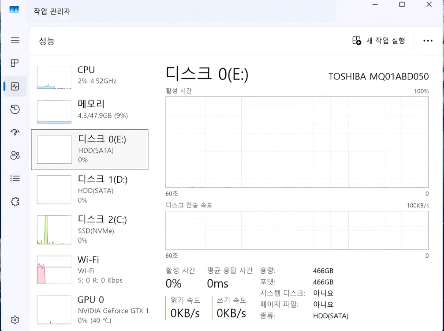Click the 디스크 전송 속도 graph
The image size is (444, 331).
point(297,230)
